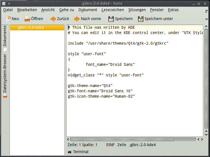Click the Neu toolbar label
This screenshot has width=210, height=157.
pos(15,19)
